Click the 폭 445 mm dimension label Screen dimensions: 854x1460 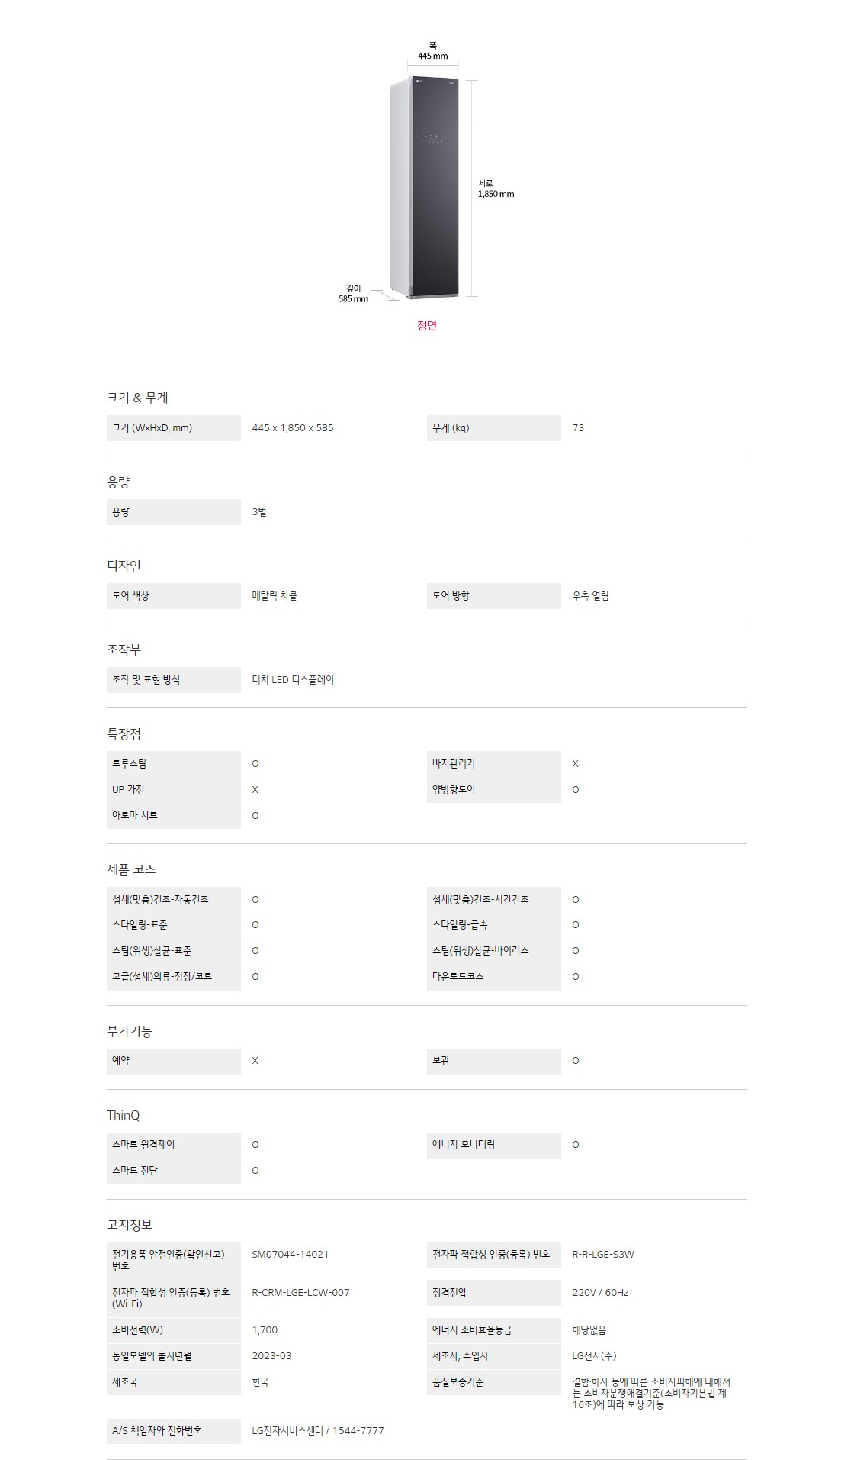coord(432,51)
